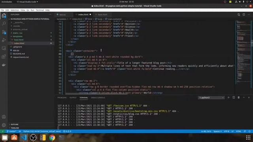Click the HTML language mode status item

tap(238, 131)
